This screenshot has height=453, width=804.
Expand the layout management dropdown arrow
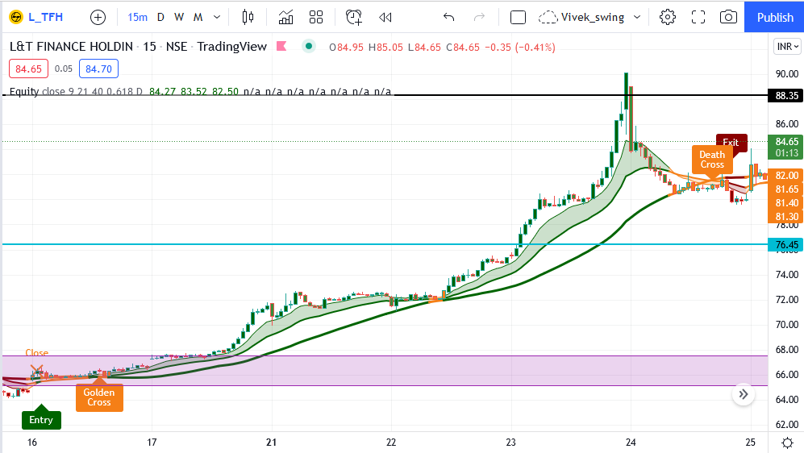click(637, 18)
